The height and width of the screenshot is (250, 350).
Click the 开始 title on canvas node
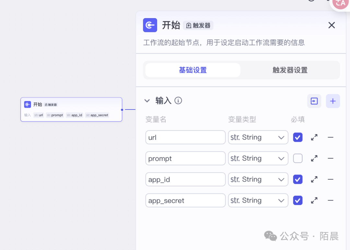38,104
